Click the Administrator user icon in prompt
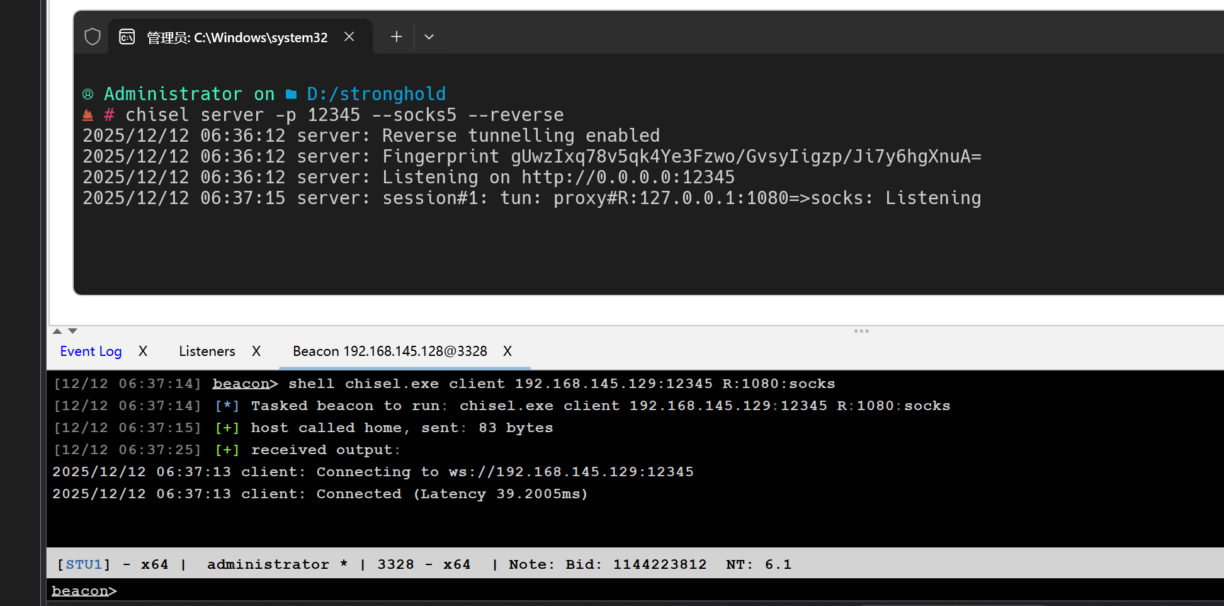The width and height of the screenshot is (1224, 606). 88,94
